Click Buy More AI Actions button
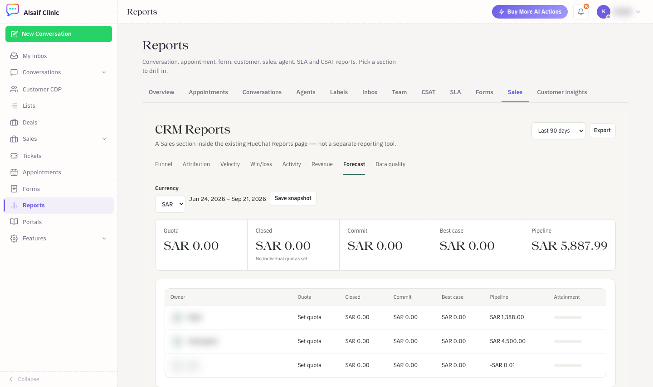653x387 pixels. (x=530, y=12)
